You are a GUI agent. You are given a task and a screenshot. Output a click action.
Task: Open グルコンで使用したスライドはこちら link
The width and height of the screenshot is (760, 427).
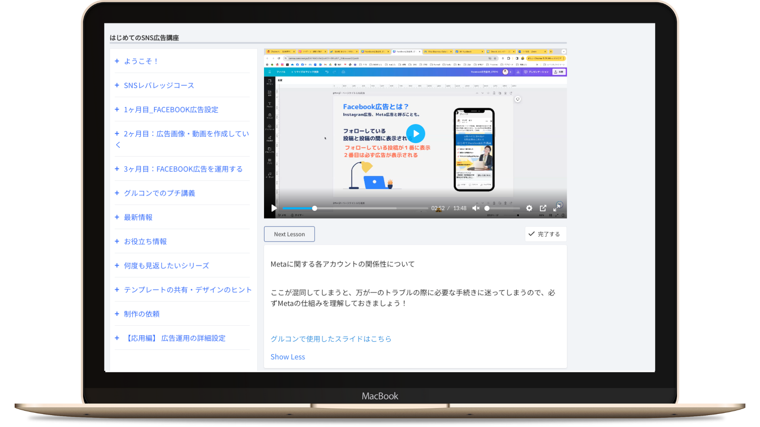click(331, 339)
